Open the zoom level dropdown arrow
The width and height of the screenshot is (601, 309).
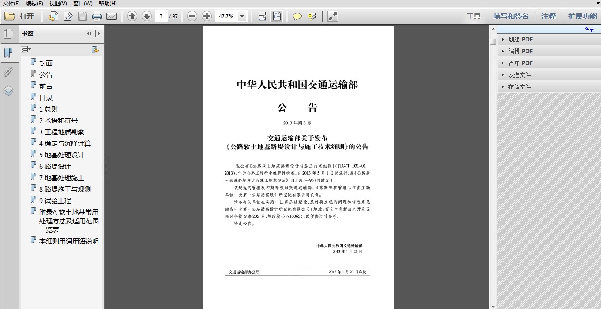pos(242,16)
